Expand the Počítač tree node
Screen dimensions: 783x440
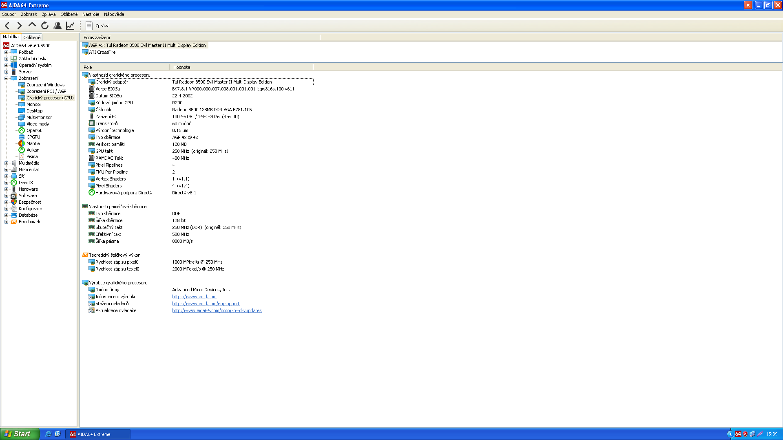pos(6,52)
